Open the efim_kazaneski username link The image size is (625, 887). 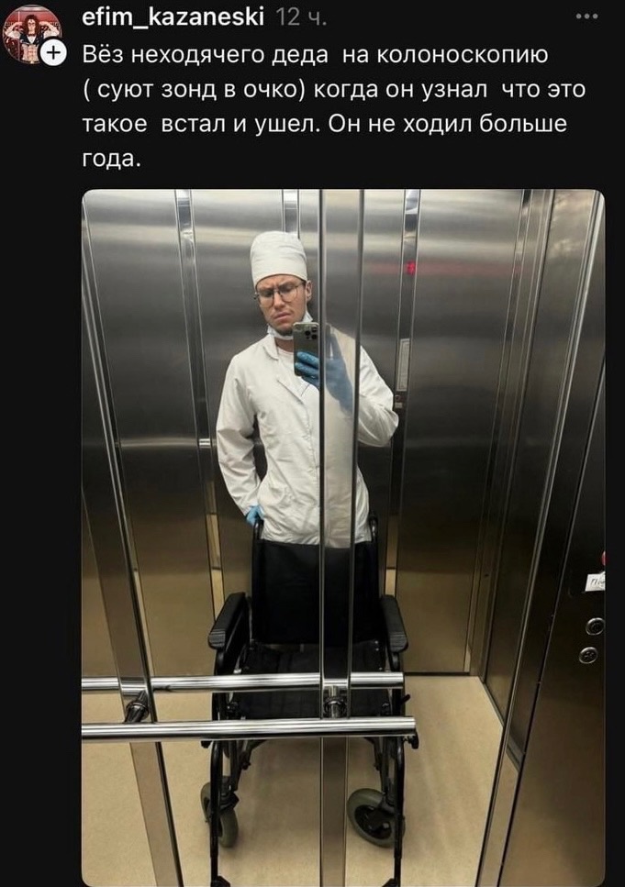173,18
